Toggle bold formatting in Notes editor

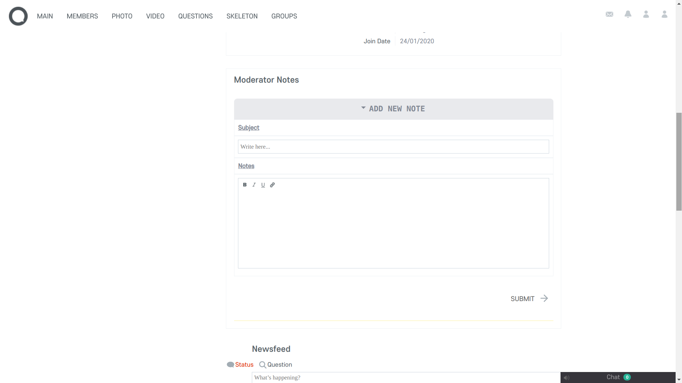pyautogui.click(x=245, y=185)
